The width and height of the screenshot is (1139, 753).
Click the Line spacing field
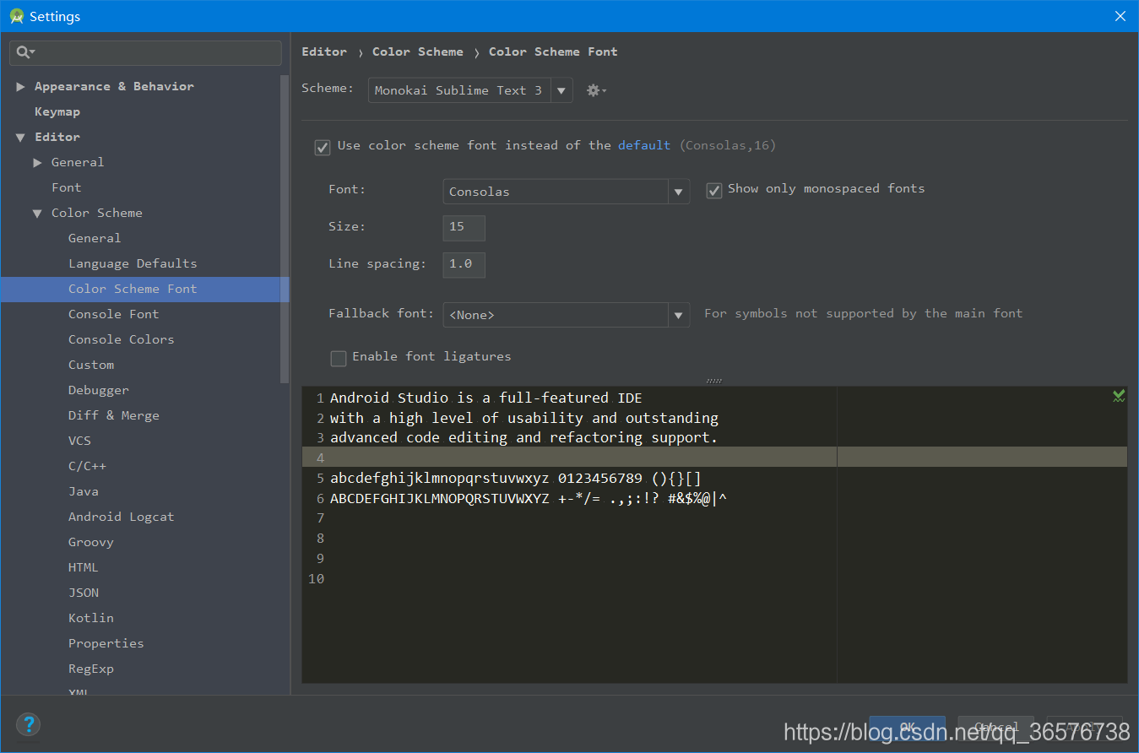point(464,264)
